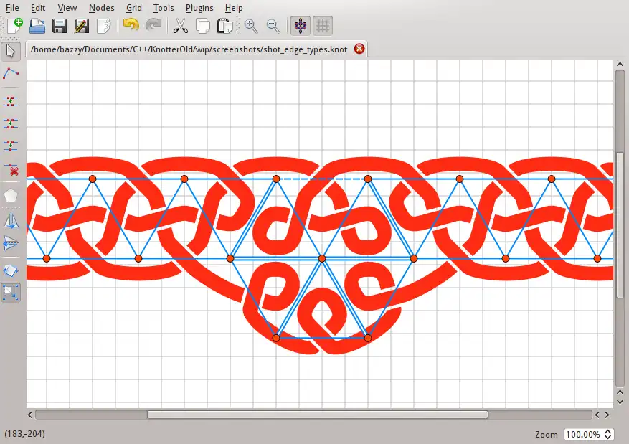Image resolution: width=629 pixels, height=444 pixels.
Task: Zoom out with the minus magnifier
Action: (273, 26)
